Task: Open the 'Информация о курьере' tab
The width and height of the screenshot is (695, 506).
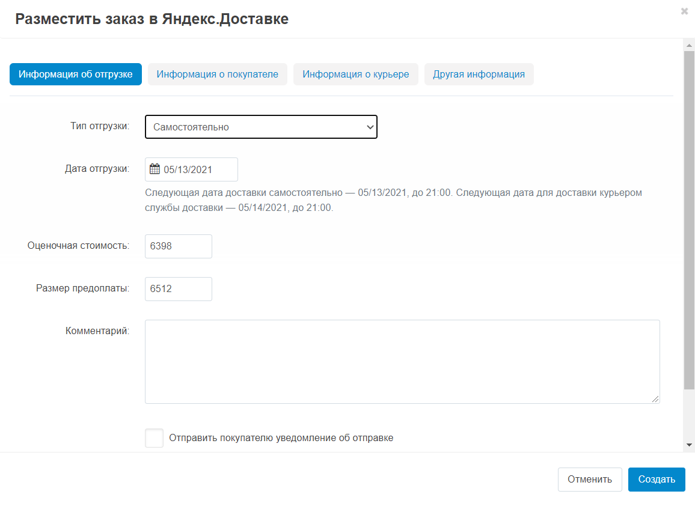Action: click(355, 75)
